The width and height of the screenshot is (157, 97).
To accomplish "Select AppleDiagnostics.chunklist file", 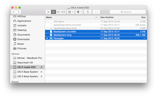I will [96, 25].
